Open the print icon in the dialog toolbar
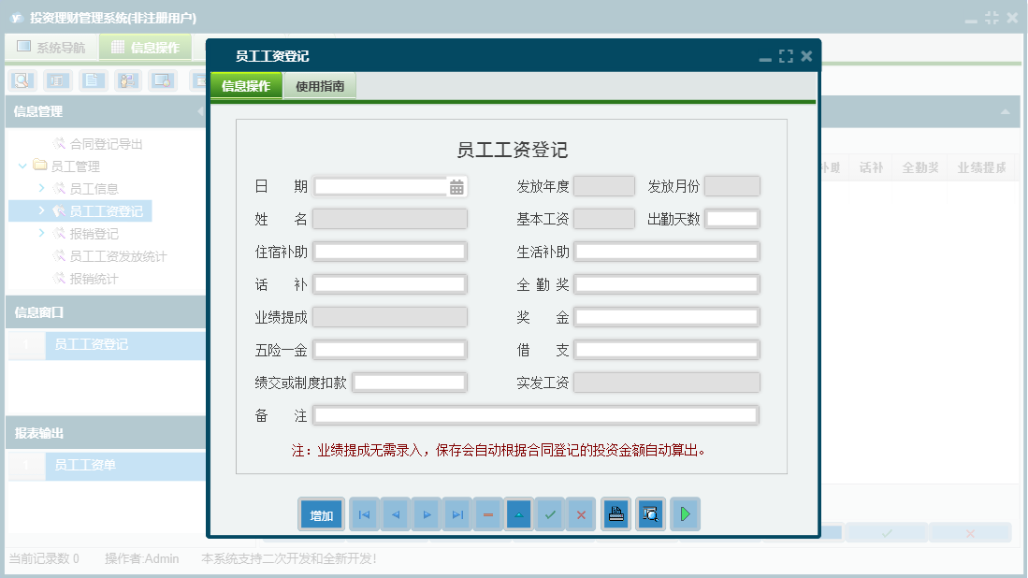Viewport: 1028px width, 578px height. coord(615,513)
